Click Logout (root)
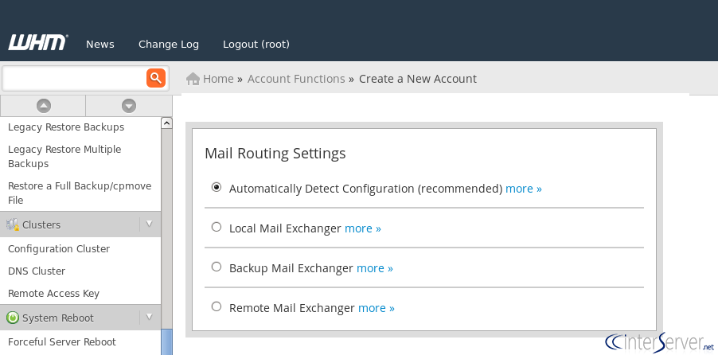Image resolution: width=718 pixels, height=355 pixels. pyautogui.click(x=256, y=45)
